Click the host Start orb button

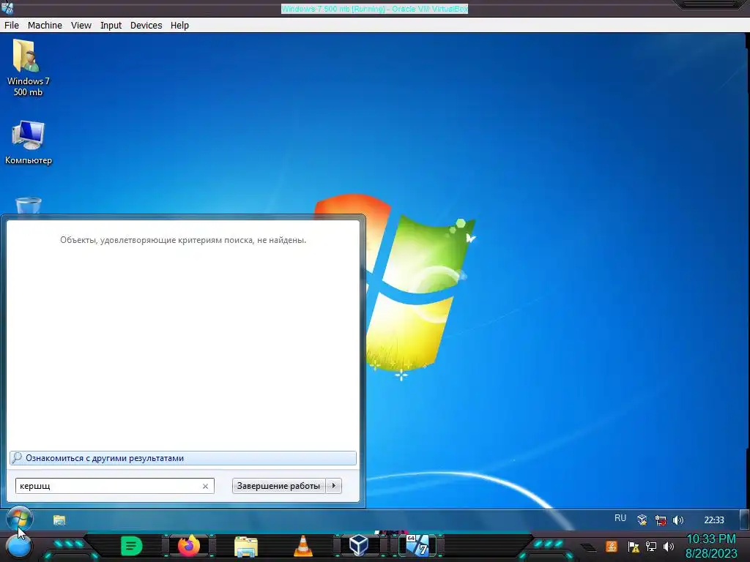pyautogui.click(x=19, y=547)
